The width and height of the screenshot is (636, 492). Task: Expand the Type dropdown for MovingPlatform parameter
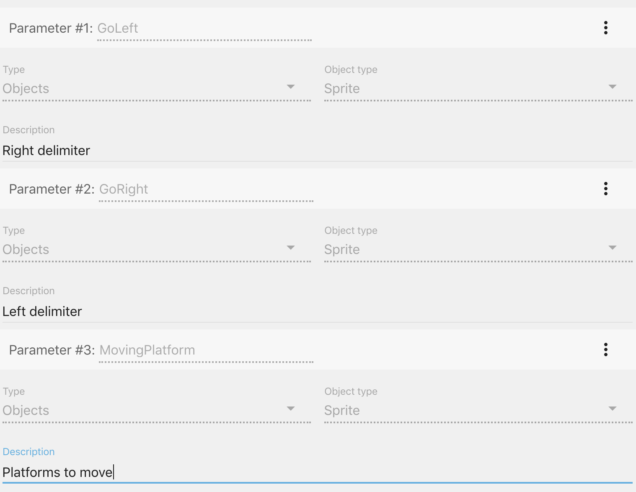pos(156,410)
